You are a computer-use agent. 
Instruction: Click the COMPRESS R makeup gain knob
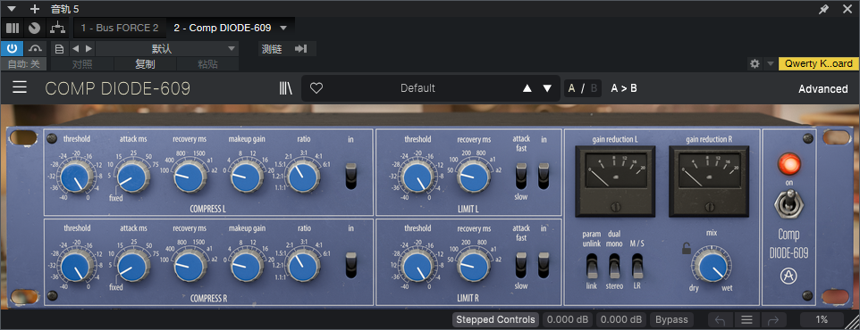tap(246, 266)
